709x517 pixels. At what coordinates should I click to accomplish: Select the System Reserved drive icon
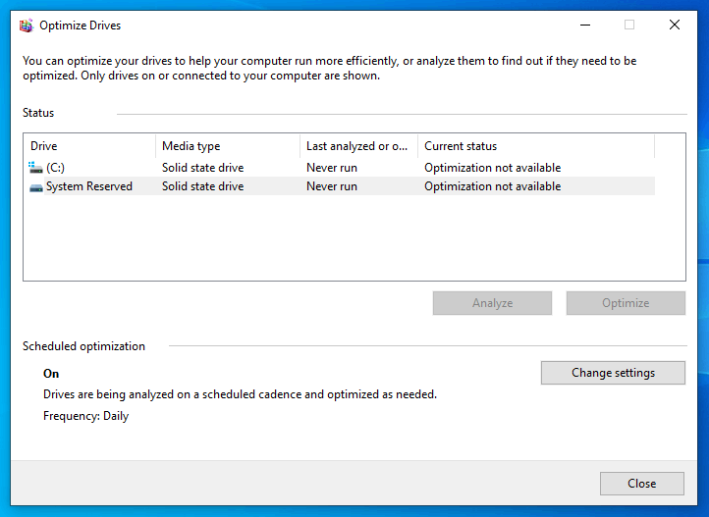coord(35,186)
